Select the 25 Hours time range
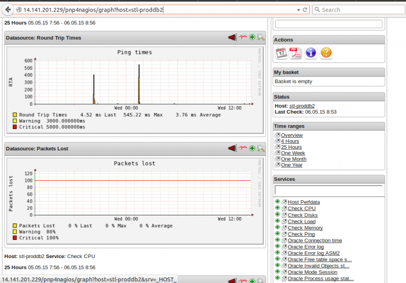The height and width of the screenshot is (283, 406). coord(291,147)
